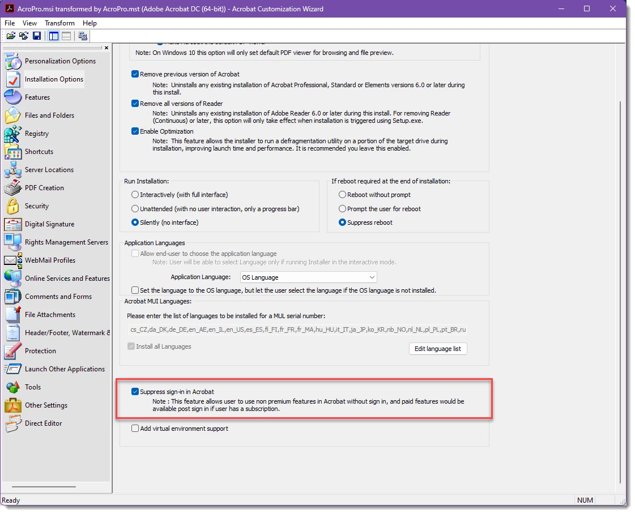This screenshot has height=514, width=635.
Task: Select Interactively (with full interface) radio
Action: click(135, 195)
